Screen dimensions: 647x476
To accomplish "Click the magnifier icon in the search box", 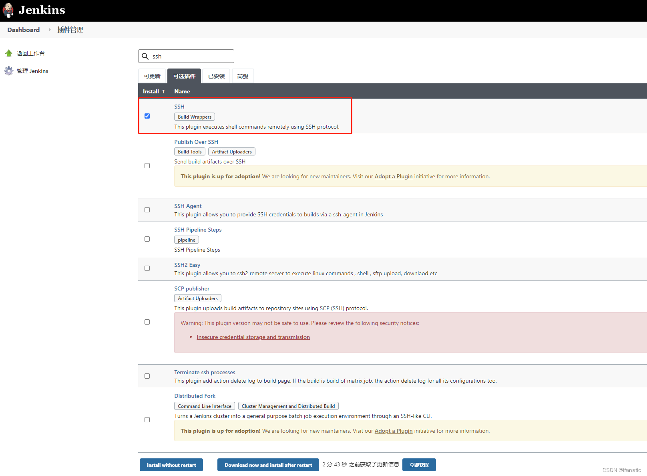I will (x=145, y=56).
